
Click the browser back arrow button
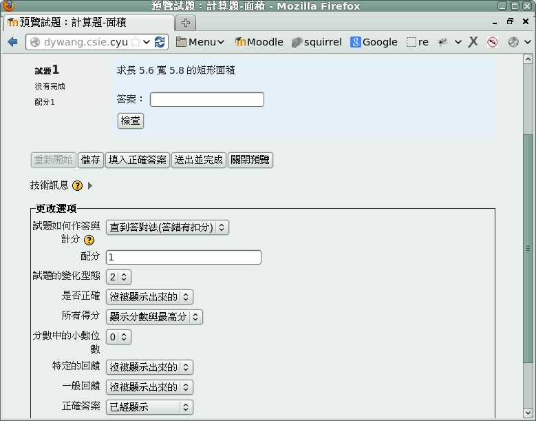click(x=12, y=42)
